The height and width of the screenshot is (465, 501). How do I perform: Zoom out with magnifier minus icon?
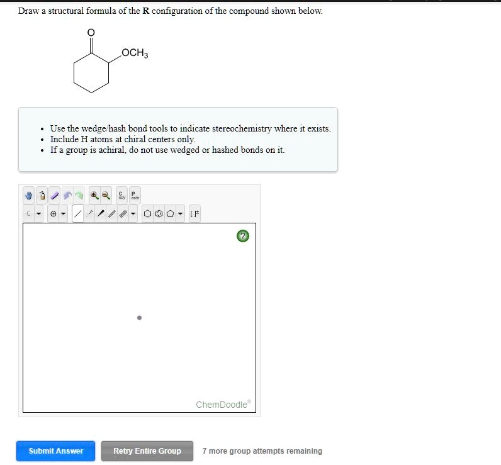pos(106,195)
